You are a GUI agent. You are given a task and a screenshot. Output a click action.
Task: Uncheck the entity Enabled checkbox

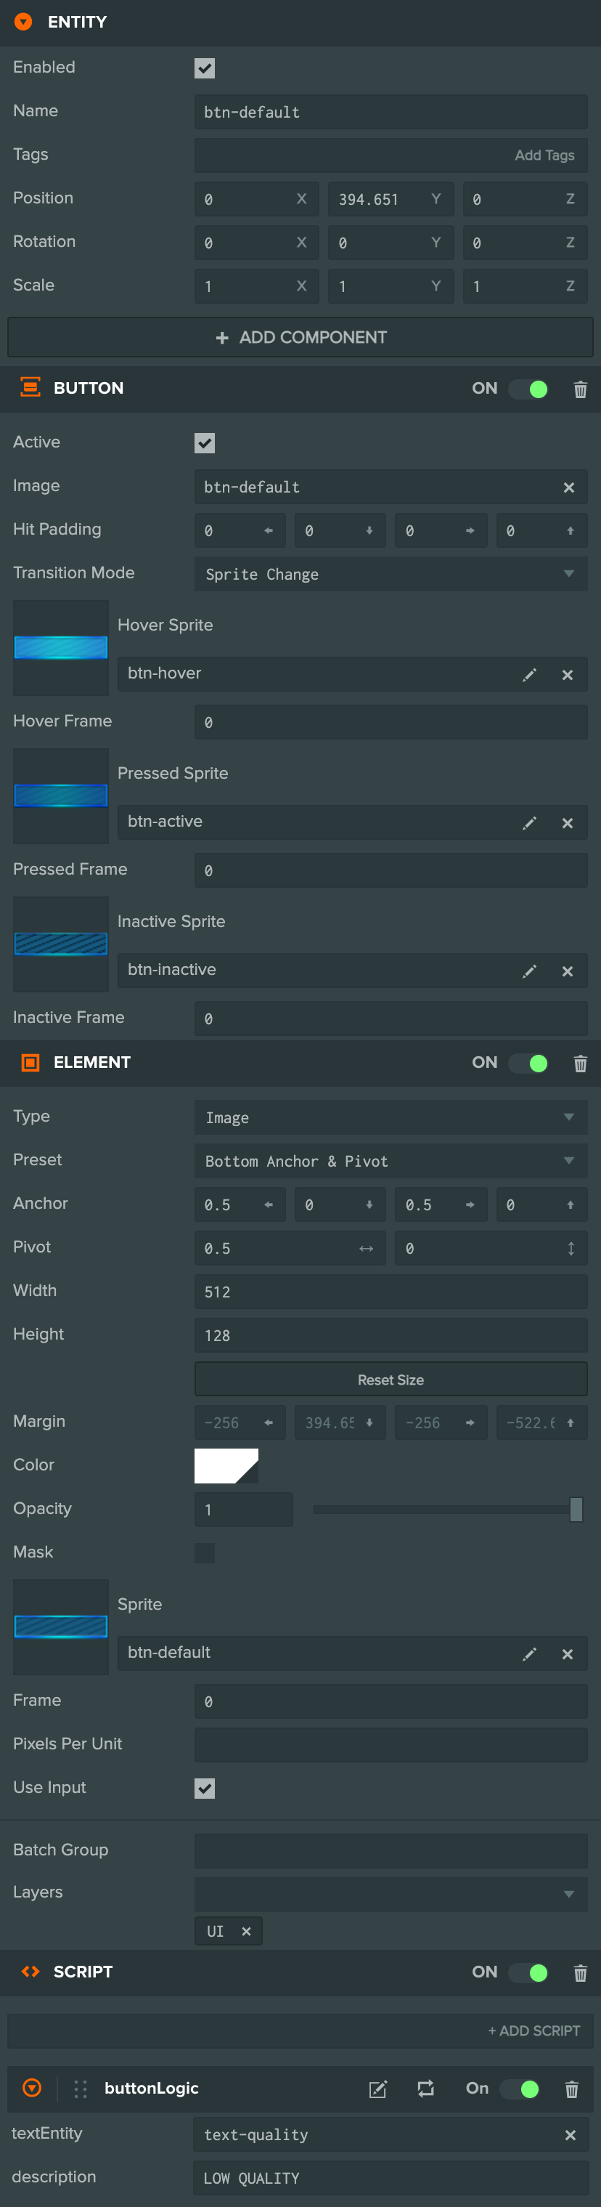click(205, 68)
